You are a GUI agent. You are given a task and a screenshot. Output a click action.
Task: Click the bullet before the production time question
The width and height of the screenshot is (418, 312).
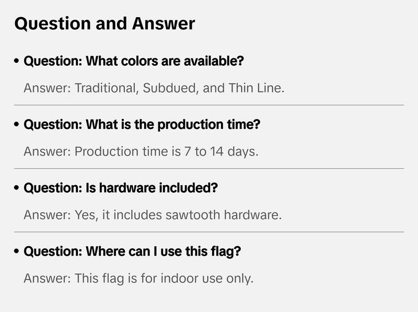(17, 126)
